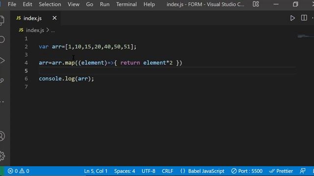
Task: Minimize the VS Code window
Action: 276,4
